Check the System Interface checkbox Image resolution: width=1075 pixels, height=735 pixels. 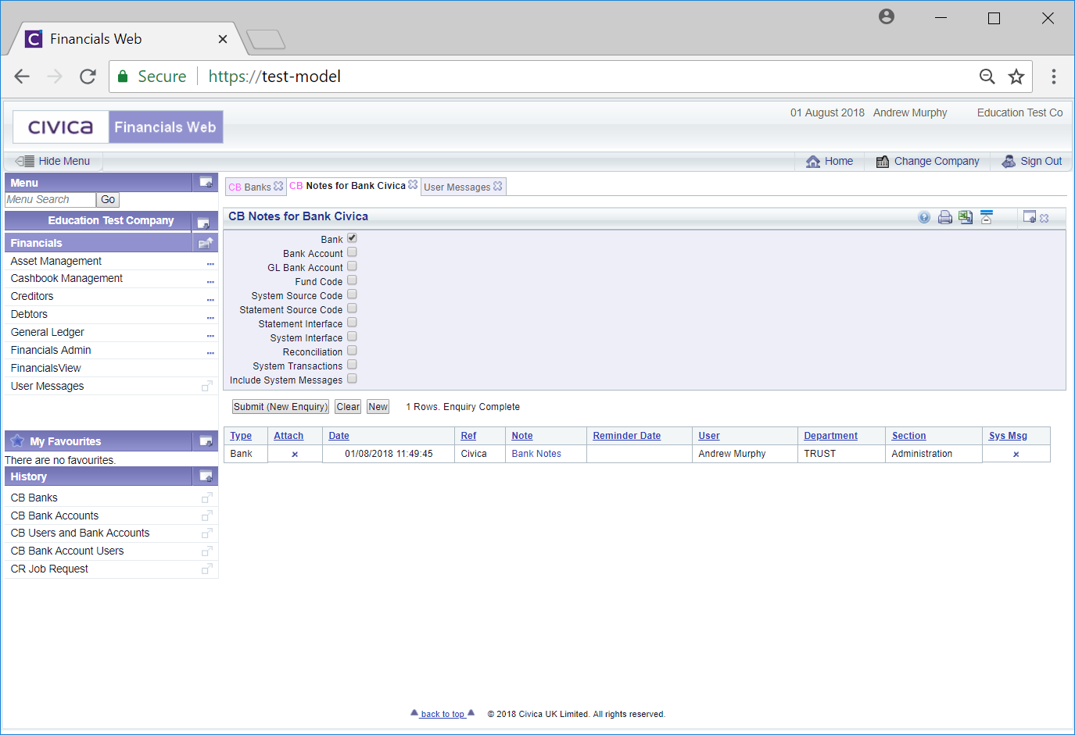pyautogui.click(x=352, y=337)
